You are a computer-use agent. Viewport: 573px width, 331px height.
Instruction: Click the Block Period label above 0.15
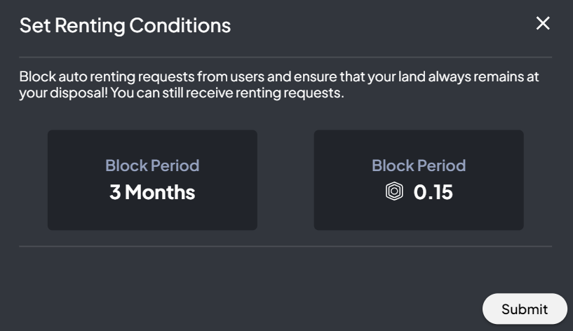[419, 165]
